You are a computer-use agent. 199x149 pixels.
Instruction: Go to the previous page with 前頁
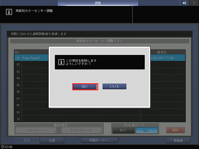(27, 141)
